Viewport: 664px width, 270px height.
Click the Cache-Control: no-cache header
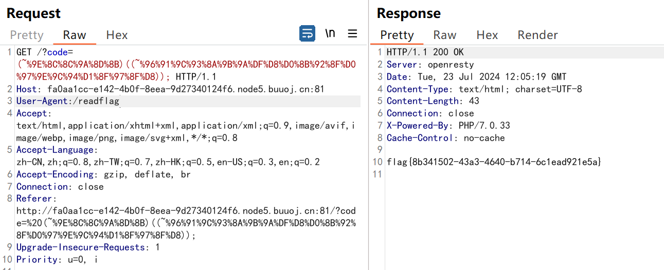point(446,138)
